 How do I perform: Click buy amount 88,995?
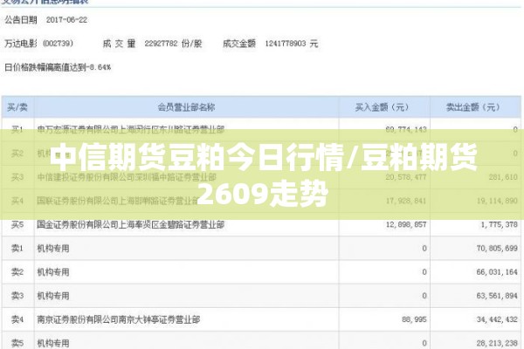[414, 319]
